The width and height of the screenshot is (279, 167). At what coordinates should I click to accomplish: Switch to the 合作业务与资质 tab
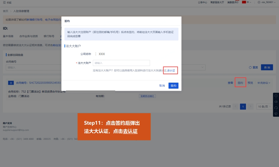tap(29, 36)
